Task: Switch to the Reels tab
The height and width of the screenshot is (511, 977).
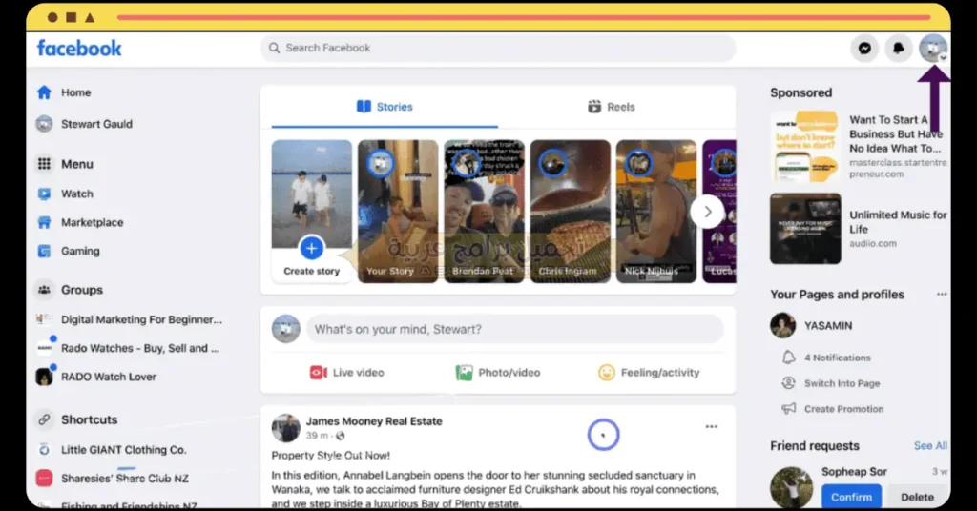Action: point(611,107)
